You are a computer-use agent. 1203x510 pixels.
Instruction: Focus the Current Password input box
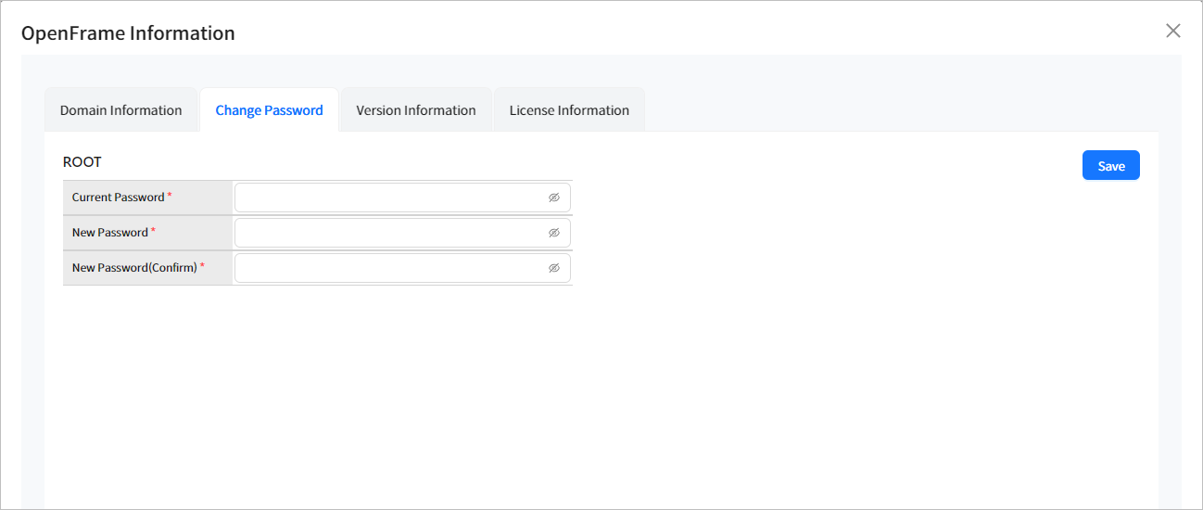point(389,198)
